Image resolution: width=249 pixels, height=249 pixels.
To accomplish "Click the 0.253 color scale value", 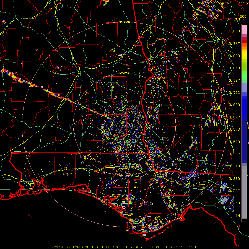I will click(x=234, y=203).
